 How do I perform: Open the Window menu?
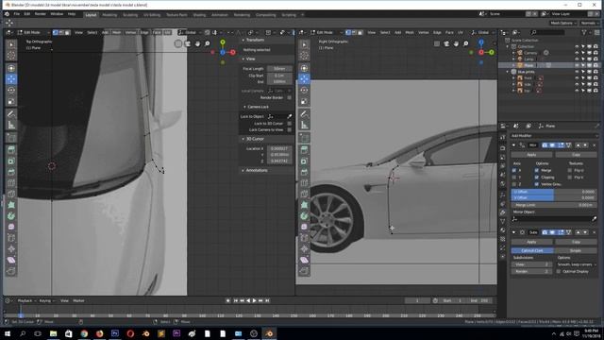(x=57, y=14)
